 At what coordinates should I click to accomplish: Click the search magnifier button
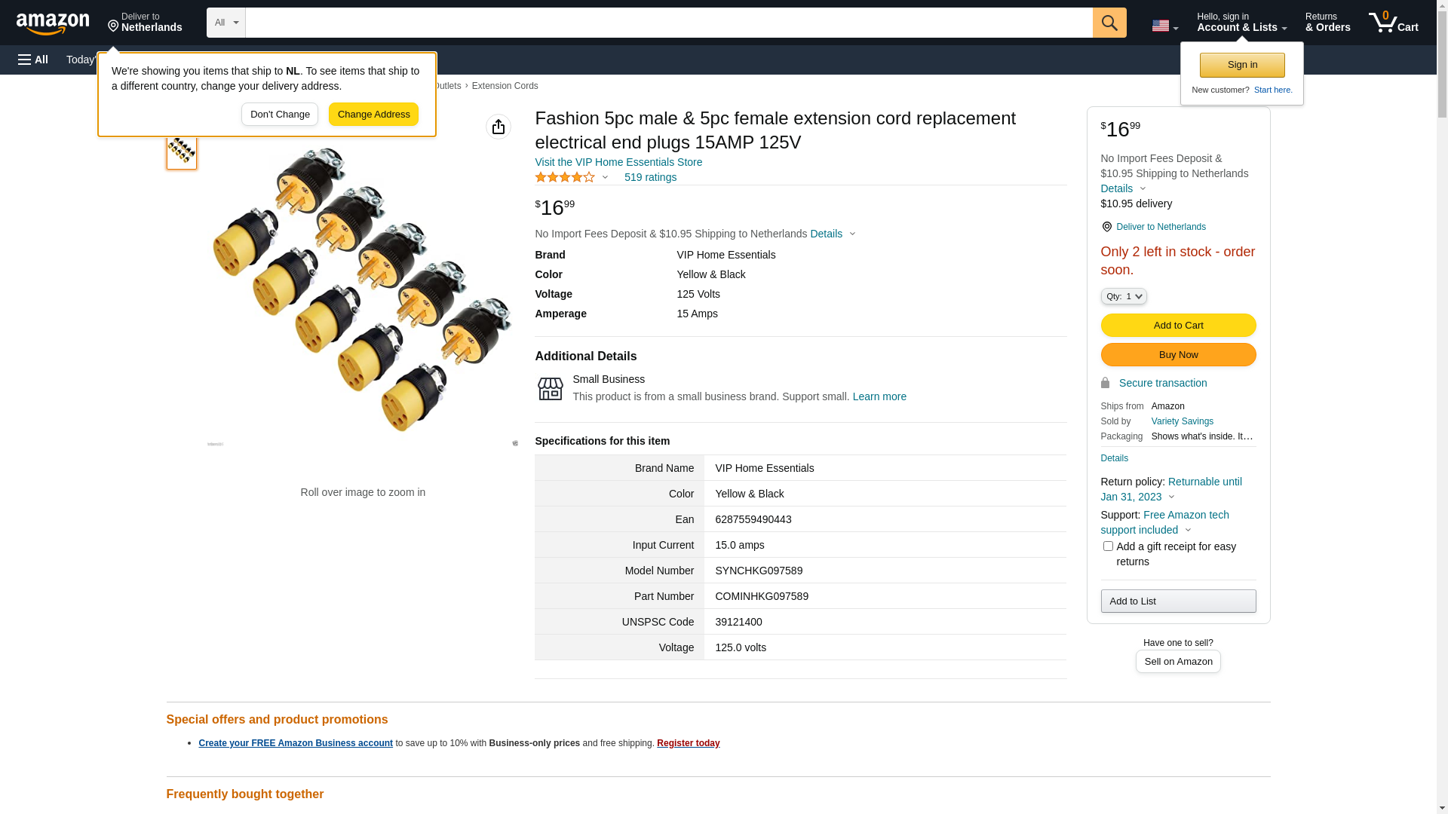click(1109, 23)
